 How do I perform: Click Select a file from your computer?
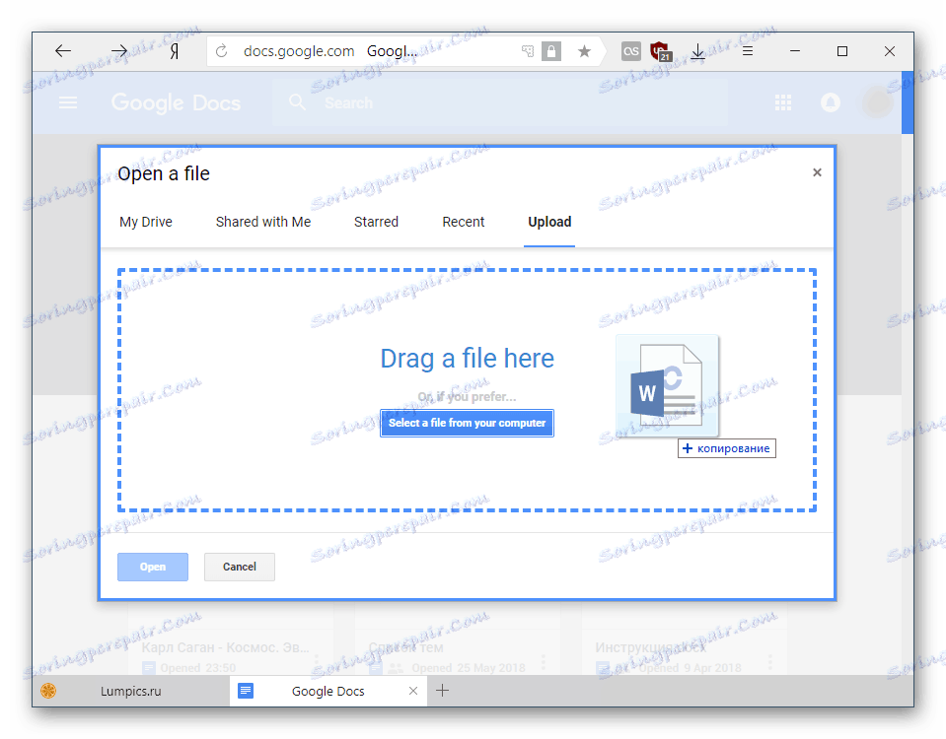(x=467, y=423)
